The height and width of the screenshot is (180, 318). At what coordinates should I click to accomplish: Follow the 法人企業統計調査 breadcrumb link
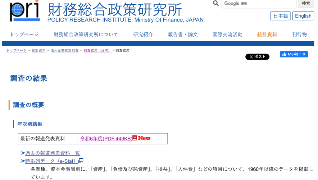click(65, 50)
